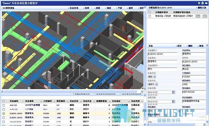The height and width of the screenshot is (126, 209).
Task: Open 楼层编码 column header menu
Action: pyautogui.click(x=67, y=102)
